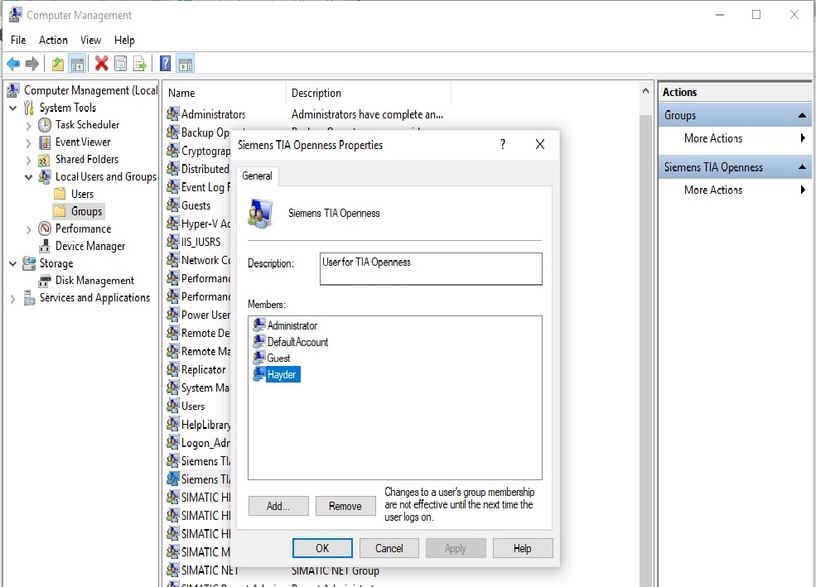Image resolution: width=816 pixels, height=587 pixels.
Task: Click the Help button in dialog
Action: (x=523, y=548)
